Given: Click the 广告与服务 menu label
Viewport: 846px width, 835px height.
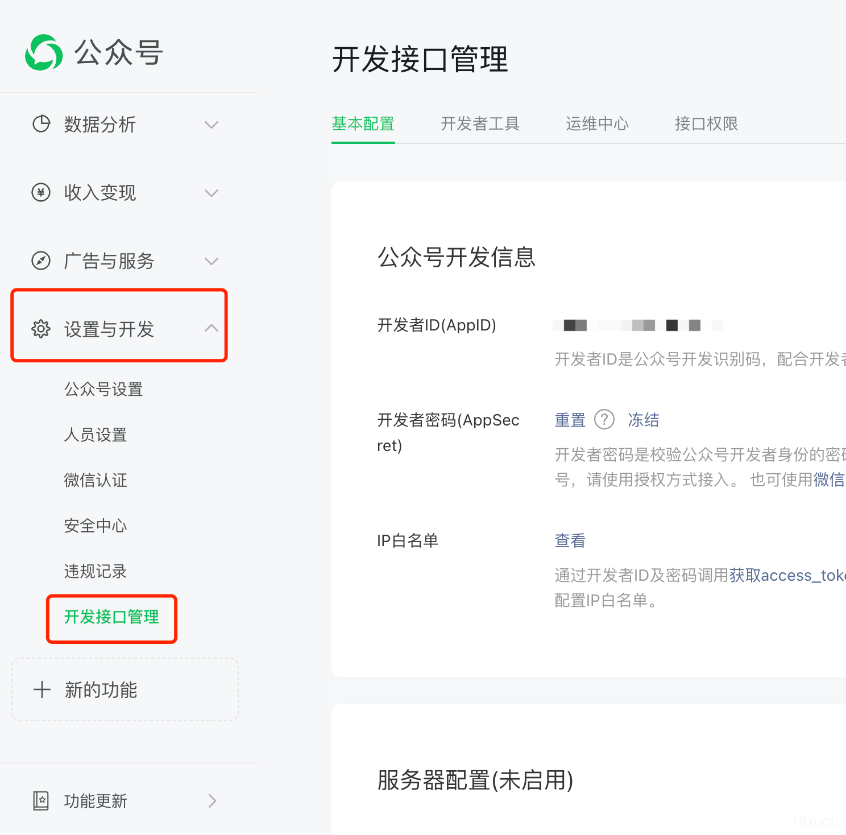Looking at the screenshot, I should point(109,261).
